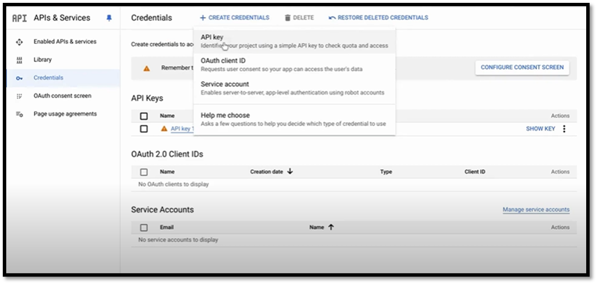Tick the OAuth 2.0 Client IDs header checkbox

pyautogui.click(x=144, y=172)
